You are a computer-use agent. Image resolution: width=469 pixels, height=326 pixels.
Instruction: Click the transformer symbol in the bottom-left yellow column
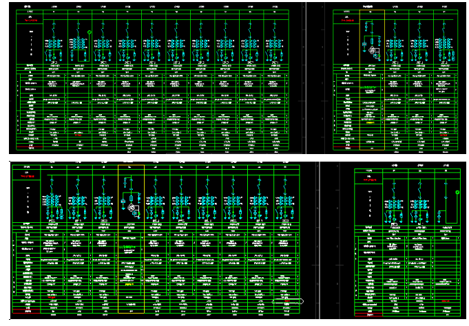point(132,208)
